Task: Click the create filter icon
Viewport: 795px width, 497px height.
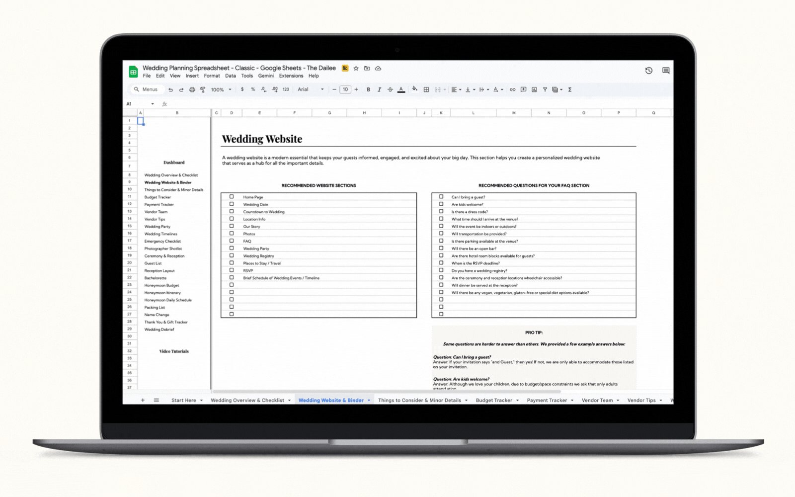Action: pos(545,89)
